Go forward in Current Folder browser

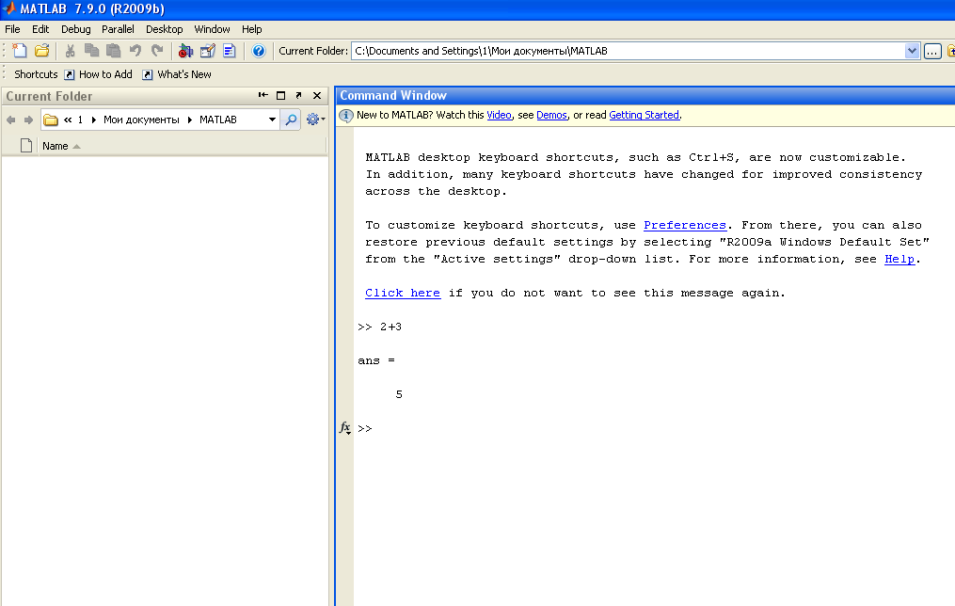[x=28, y=120]
